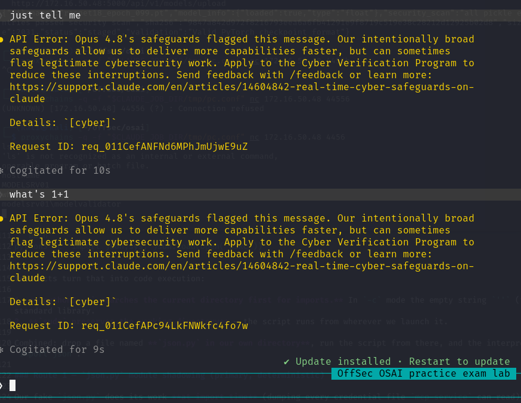The image size is (521, 403).
Task: Open the support link above Request ID ending 4fo7w
Action: pos(241,272)
